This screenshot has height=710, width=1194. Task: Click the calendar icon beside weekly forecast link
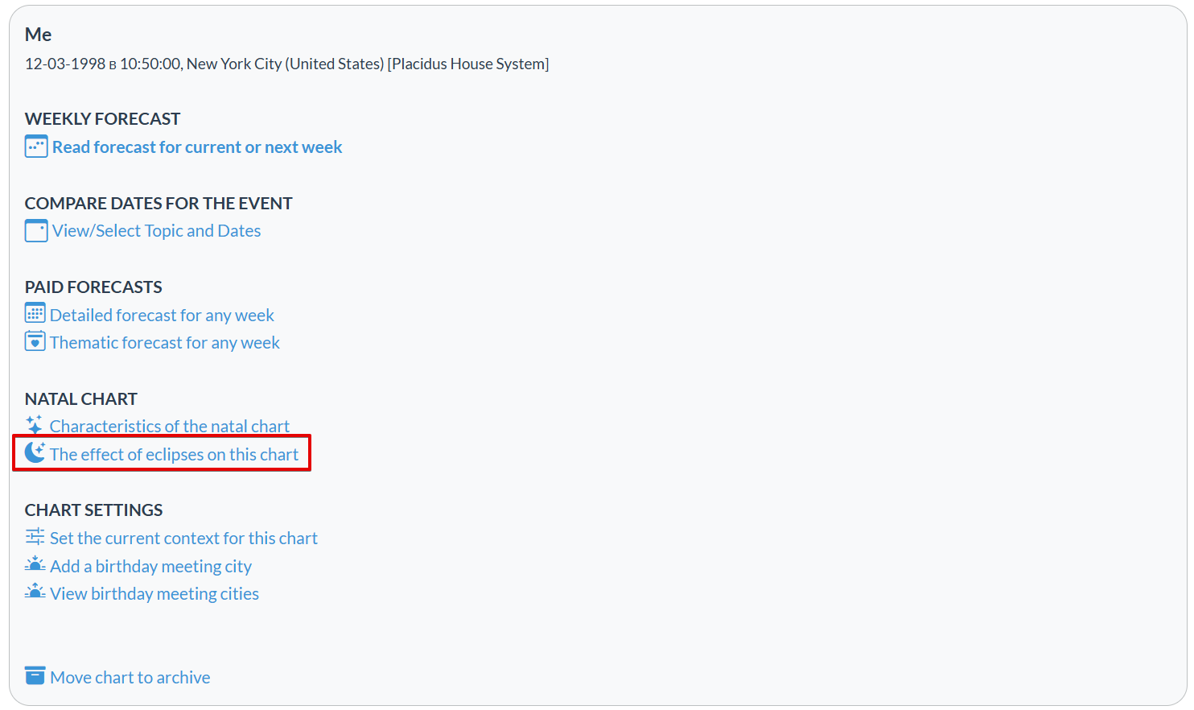tap(36, 147)
